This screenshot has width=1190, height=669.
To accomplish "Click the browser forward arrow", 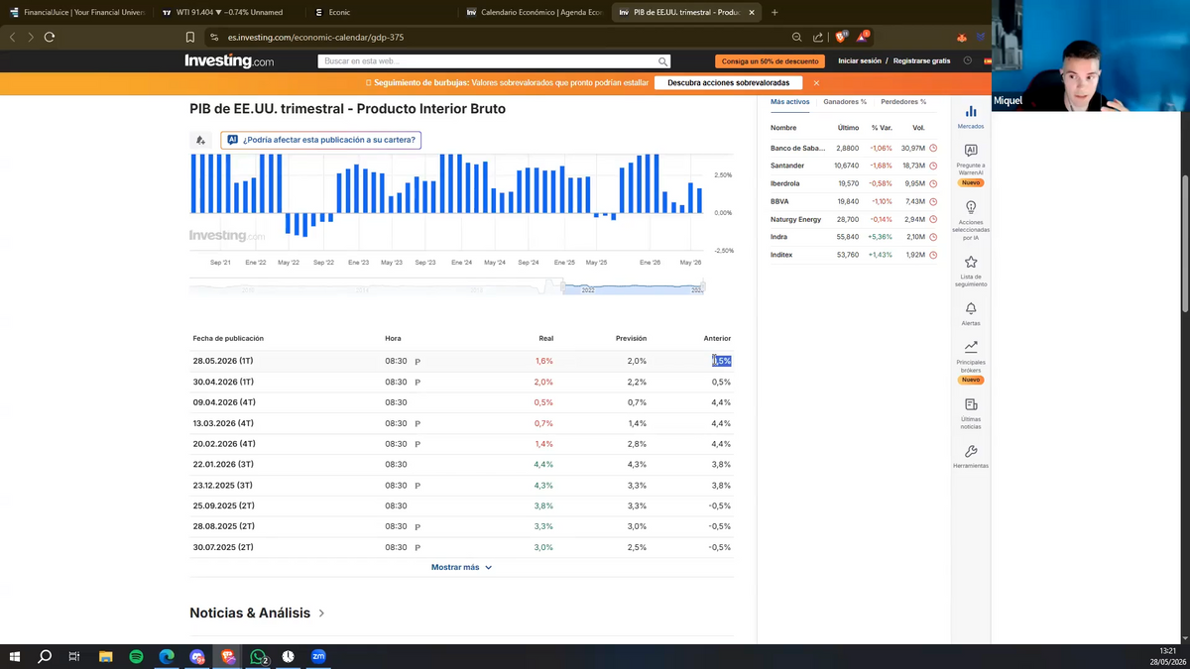I will coord(31,37).
